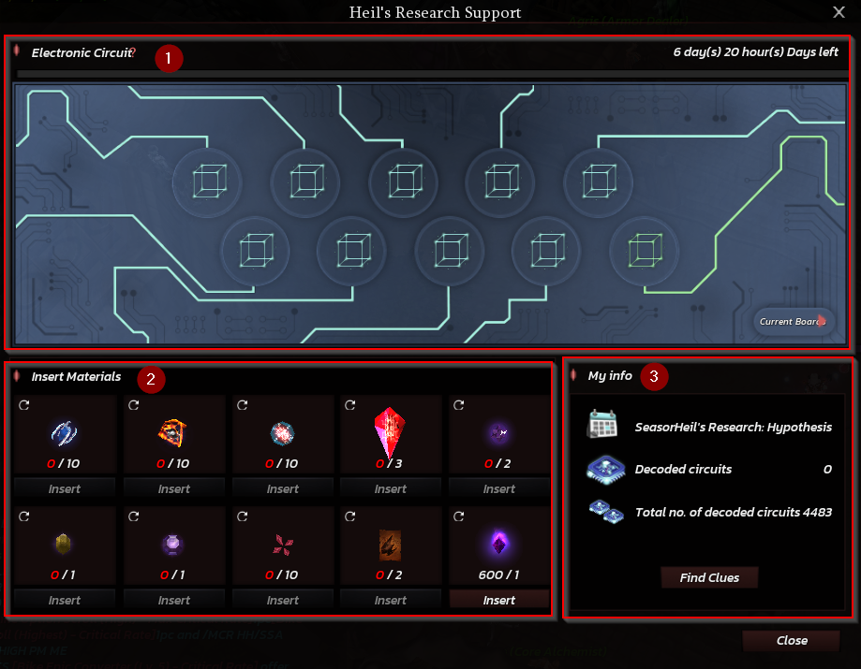The height and width of the screenshot is (669, 861).
Task: Refresh the round purple gem material slot
Action: click(133, 516)
